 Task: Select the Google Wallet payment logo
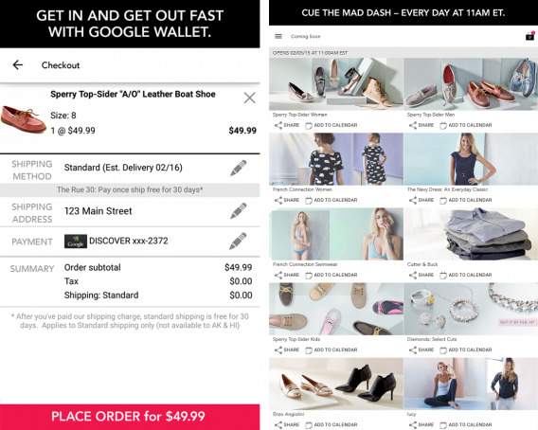click(76, 242)
